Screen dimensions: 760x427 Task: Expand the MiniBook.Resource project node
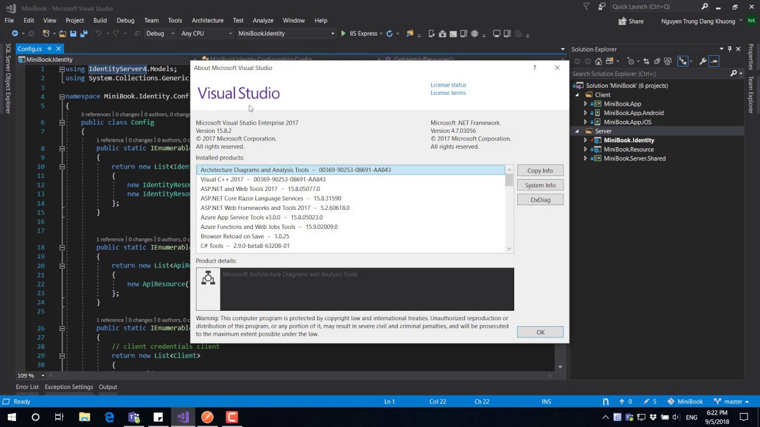(585, 149)
